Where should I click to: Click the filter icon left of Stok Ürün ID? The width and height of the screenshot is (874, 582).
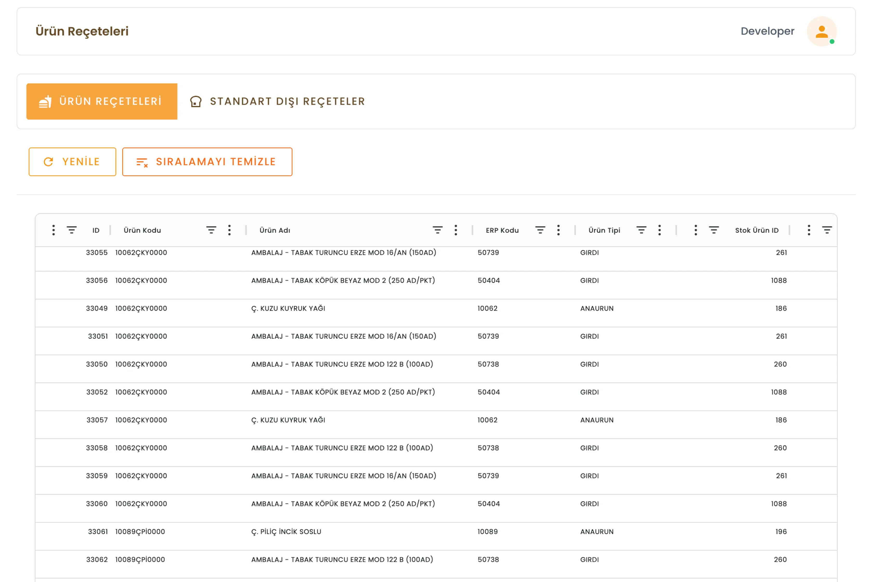pos(714,230)
